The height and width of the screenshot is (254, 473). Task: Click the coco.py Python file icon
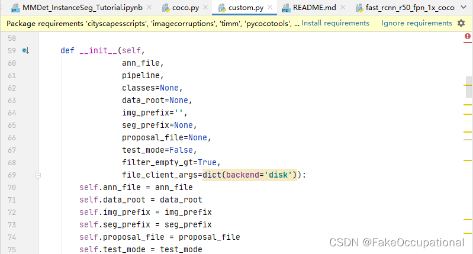coord(166,8)
